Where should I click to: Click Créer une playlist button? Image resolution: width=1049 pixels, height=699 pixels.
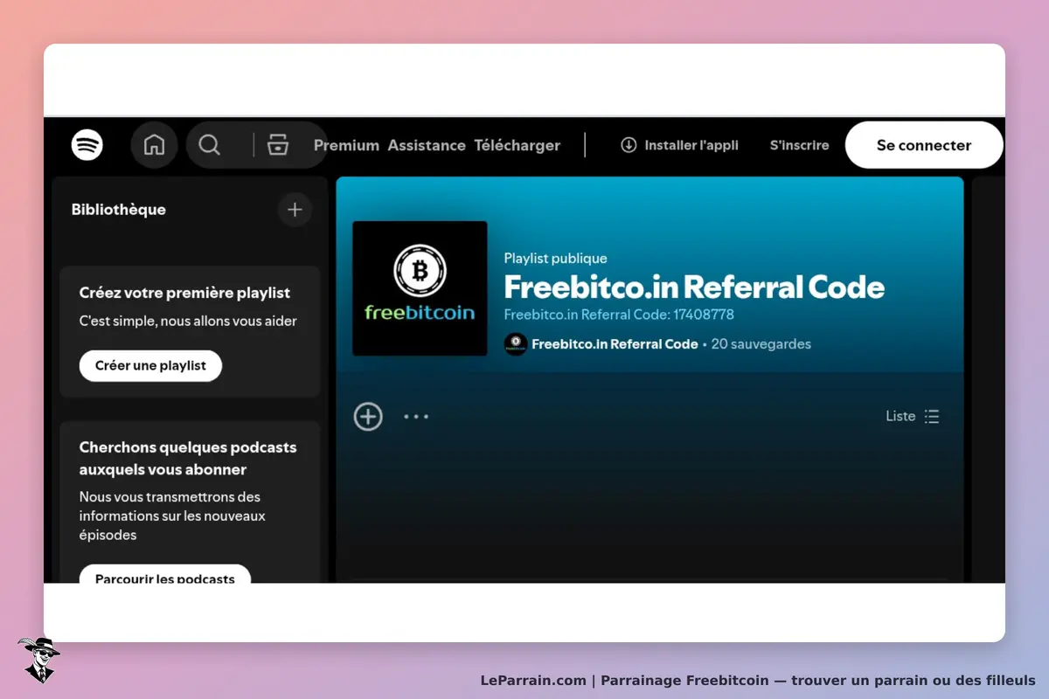click(x=150, y=365)
